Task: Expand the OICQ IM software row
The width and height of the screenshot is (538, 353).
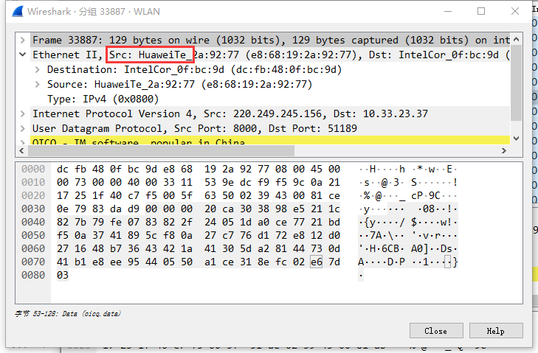Action: coord(23,141)
